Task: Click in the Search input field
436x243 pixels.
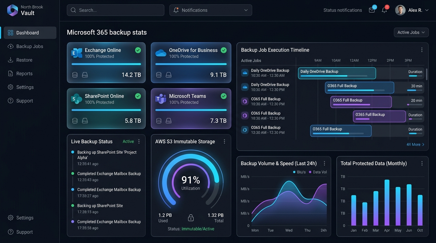Action: pos(116,10)
